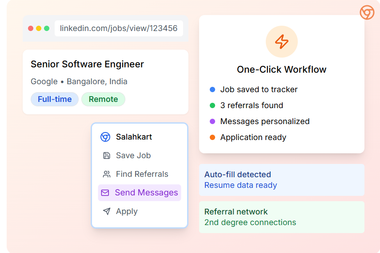The width and height of the screenshot is (380, 253).
Task: Click the LinkedIn job URL address bar
Action: point(119,28)
